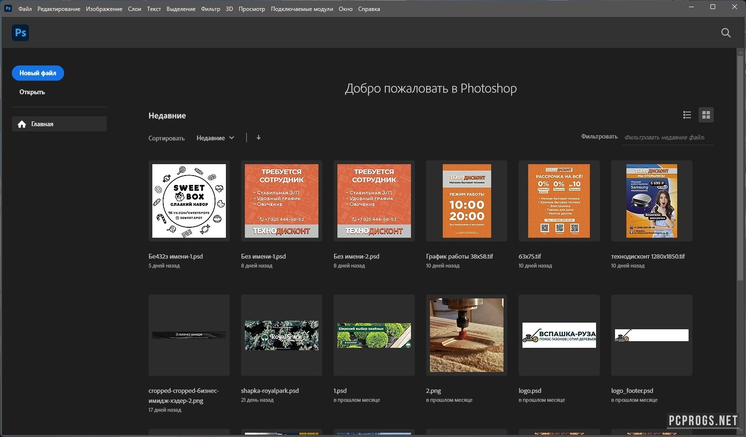Open the Справка menu
The width and height of the screenshot is (746, 437).
(369, 9)
